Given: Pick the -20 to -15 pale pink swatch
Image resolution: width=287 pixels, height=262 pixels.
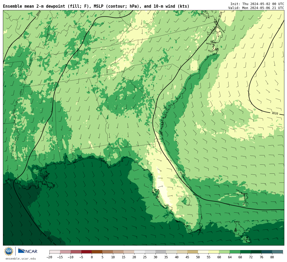Looking at the screenshot, I should [55, 252].
